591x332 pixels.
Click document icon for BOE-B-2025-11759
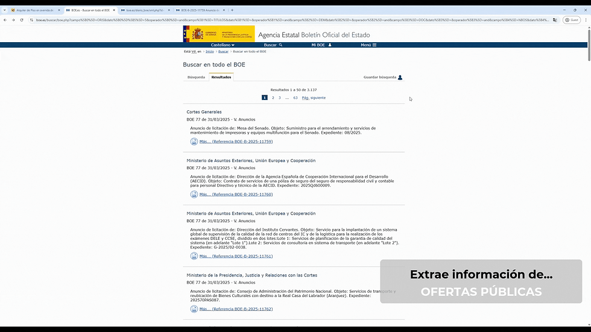click(194, 142)
